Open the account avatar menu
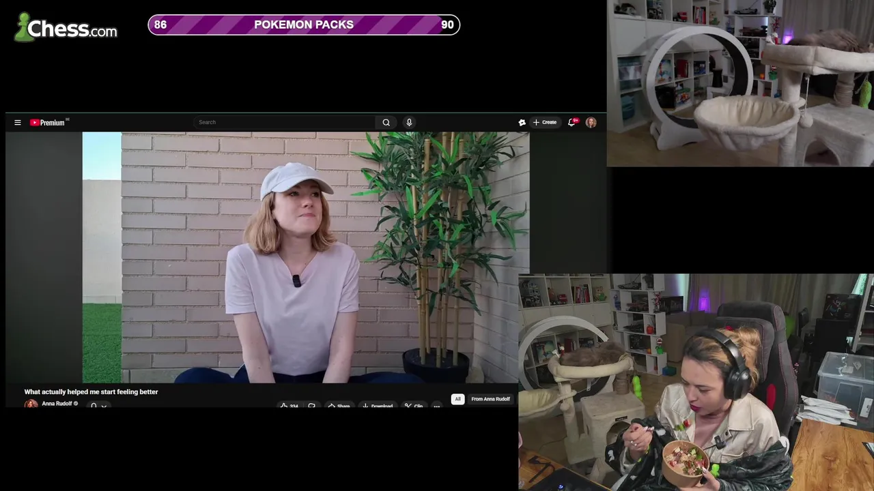The image size is (874, 491). click(591, 122)
